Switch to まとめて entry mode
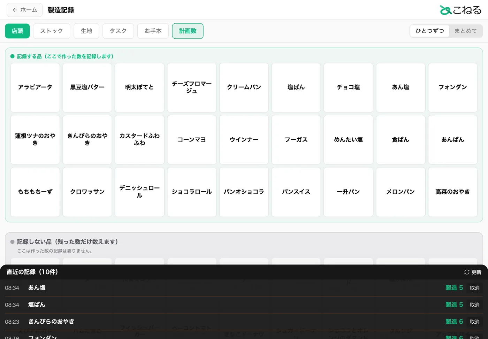The width and height of the screenshot is (488, 339). coord(466,31)
